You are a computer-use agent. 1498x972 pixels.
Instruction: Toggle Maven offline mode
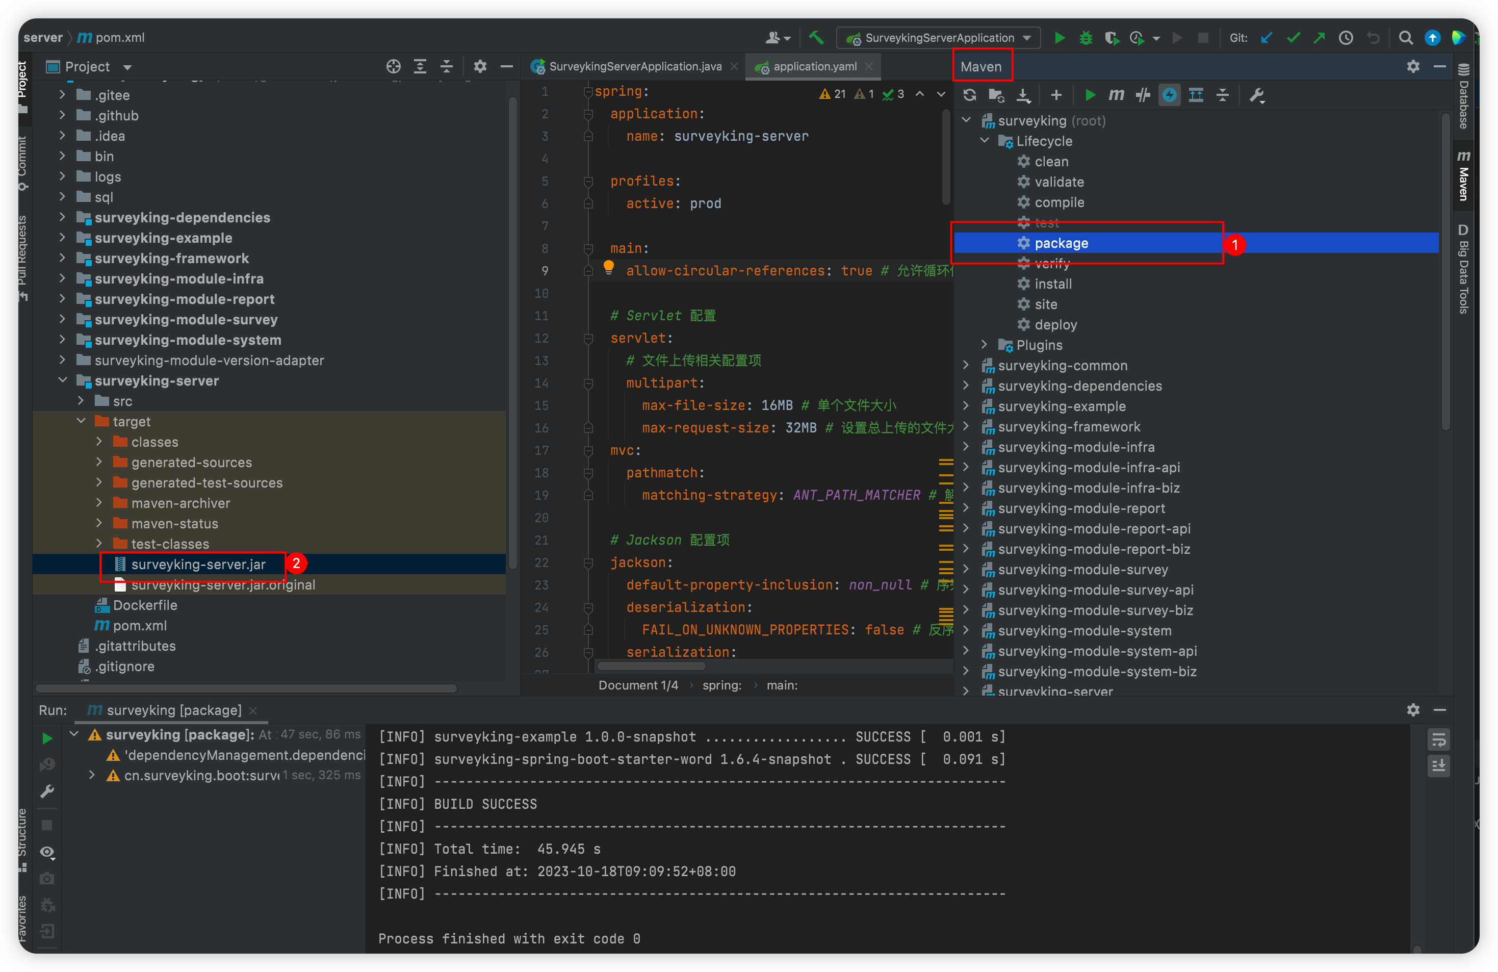[x=1143, y=95]
